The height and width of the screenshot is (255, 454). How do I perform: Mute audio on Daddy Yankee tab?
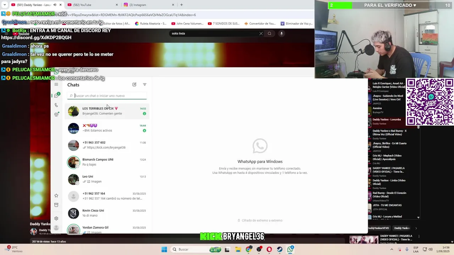55,5
